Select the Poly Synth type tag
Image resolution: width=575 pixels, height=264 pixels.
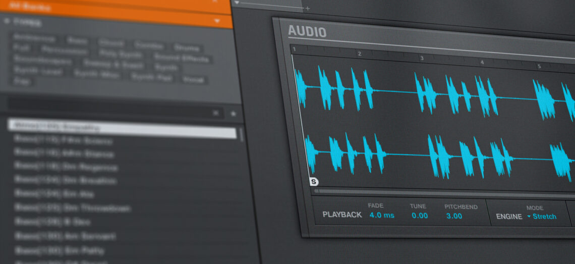click(121, 55)
